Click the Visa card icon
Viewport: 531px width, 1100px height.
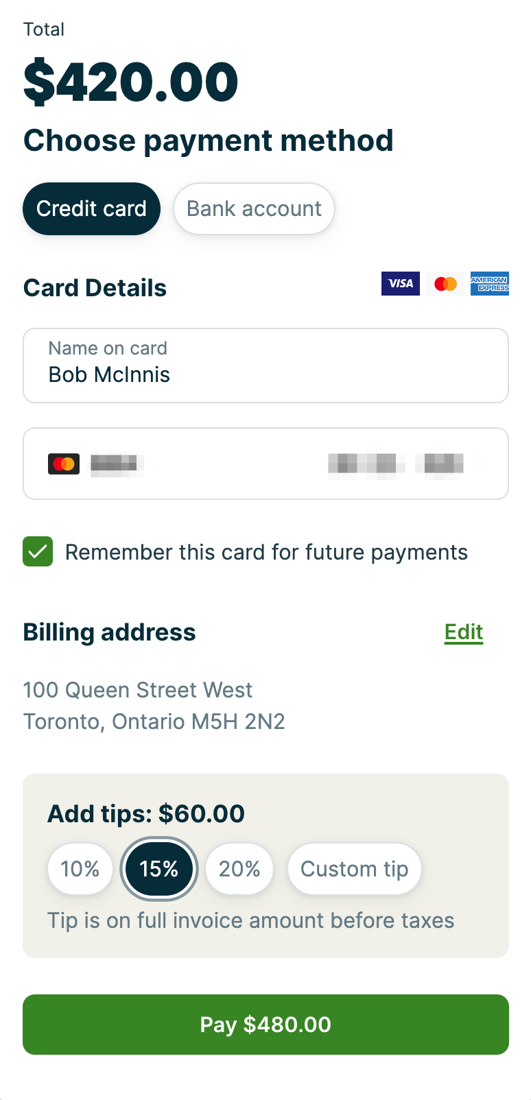click(400, 283)
